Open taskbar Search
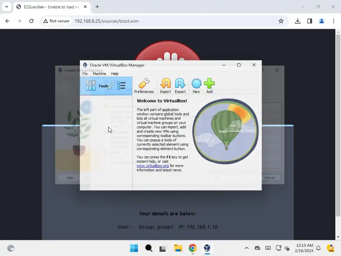Viewport: 341px width, 256px height. 149,248
